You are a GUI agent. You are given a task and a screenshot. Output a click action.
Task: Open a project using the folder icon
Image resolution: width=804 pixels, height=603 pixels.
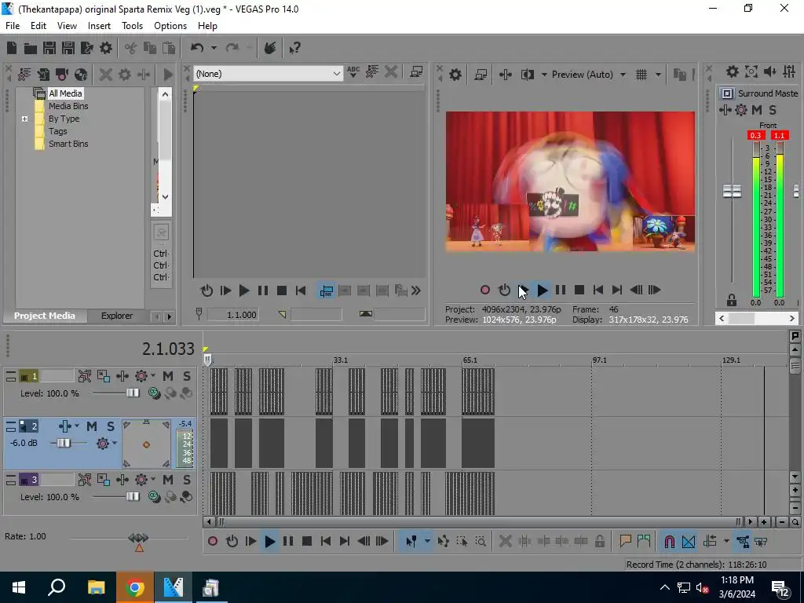click(31, 48)
